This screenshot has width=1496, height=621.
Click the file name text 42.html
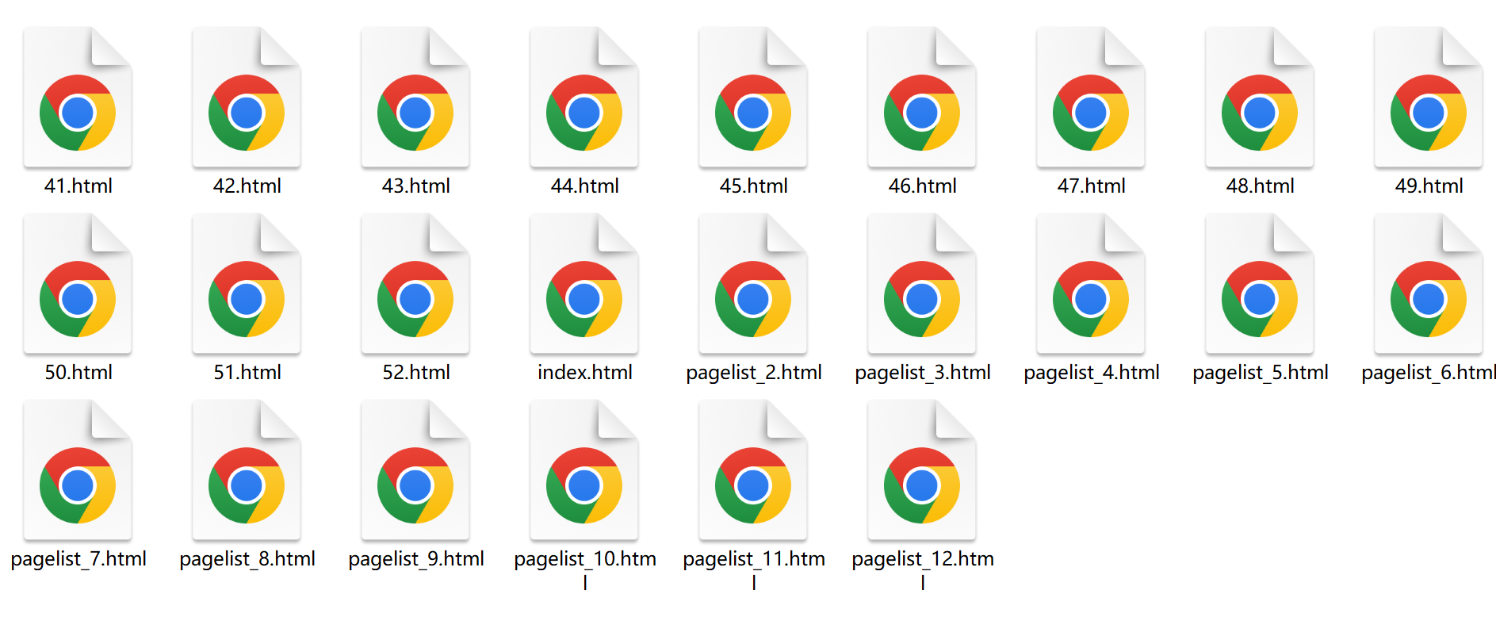(247, 186)
